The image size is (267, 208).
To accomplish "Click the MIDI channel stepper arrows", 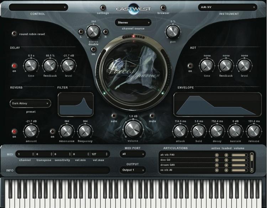I will [x=33, y=154].
